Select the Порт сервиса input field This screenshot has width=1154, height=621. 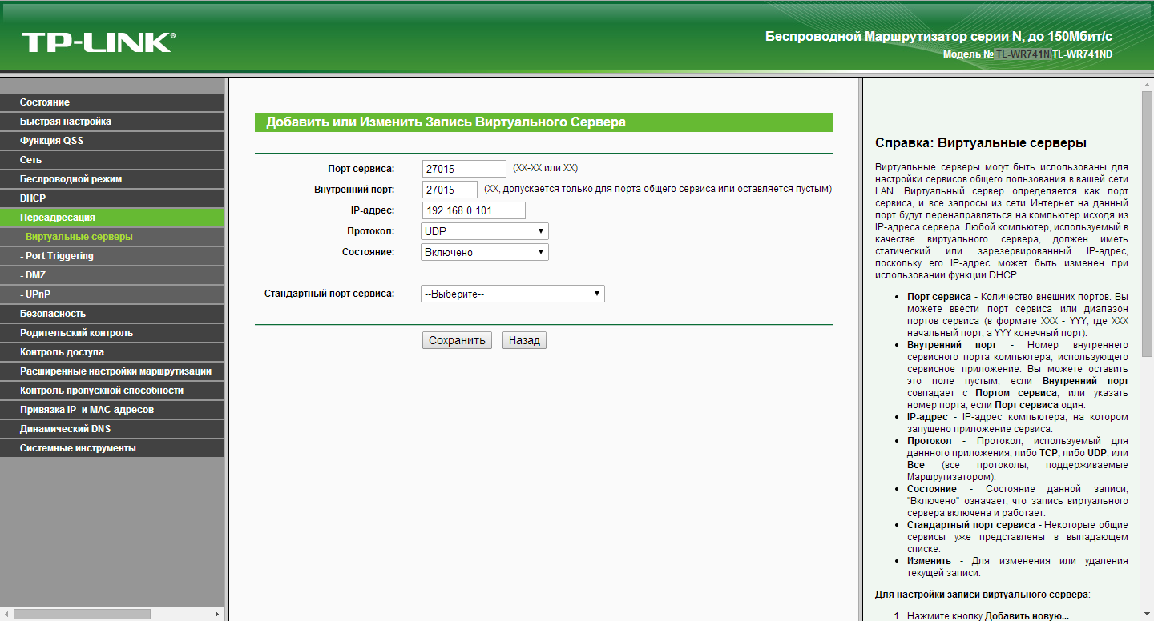(464, 169)
